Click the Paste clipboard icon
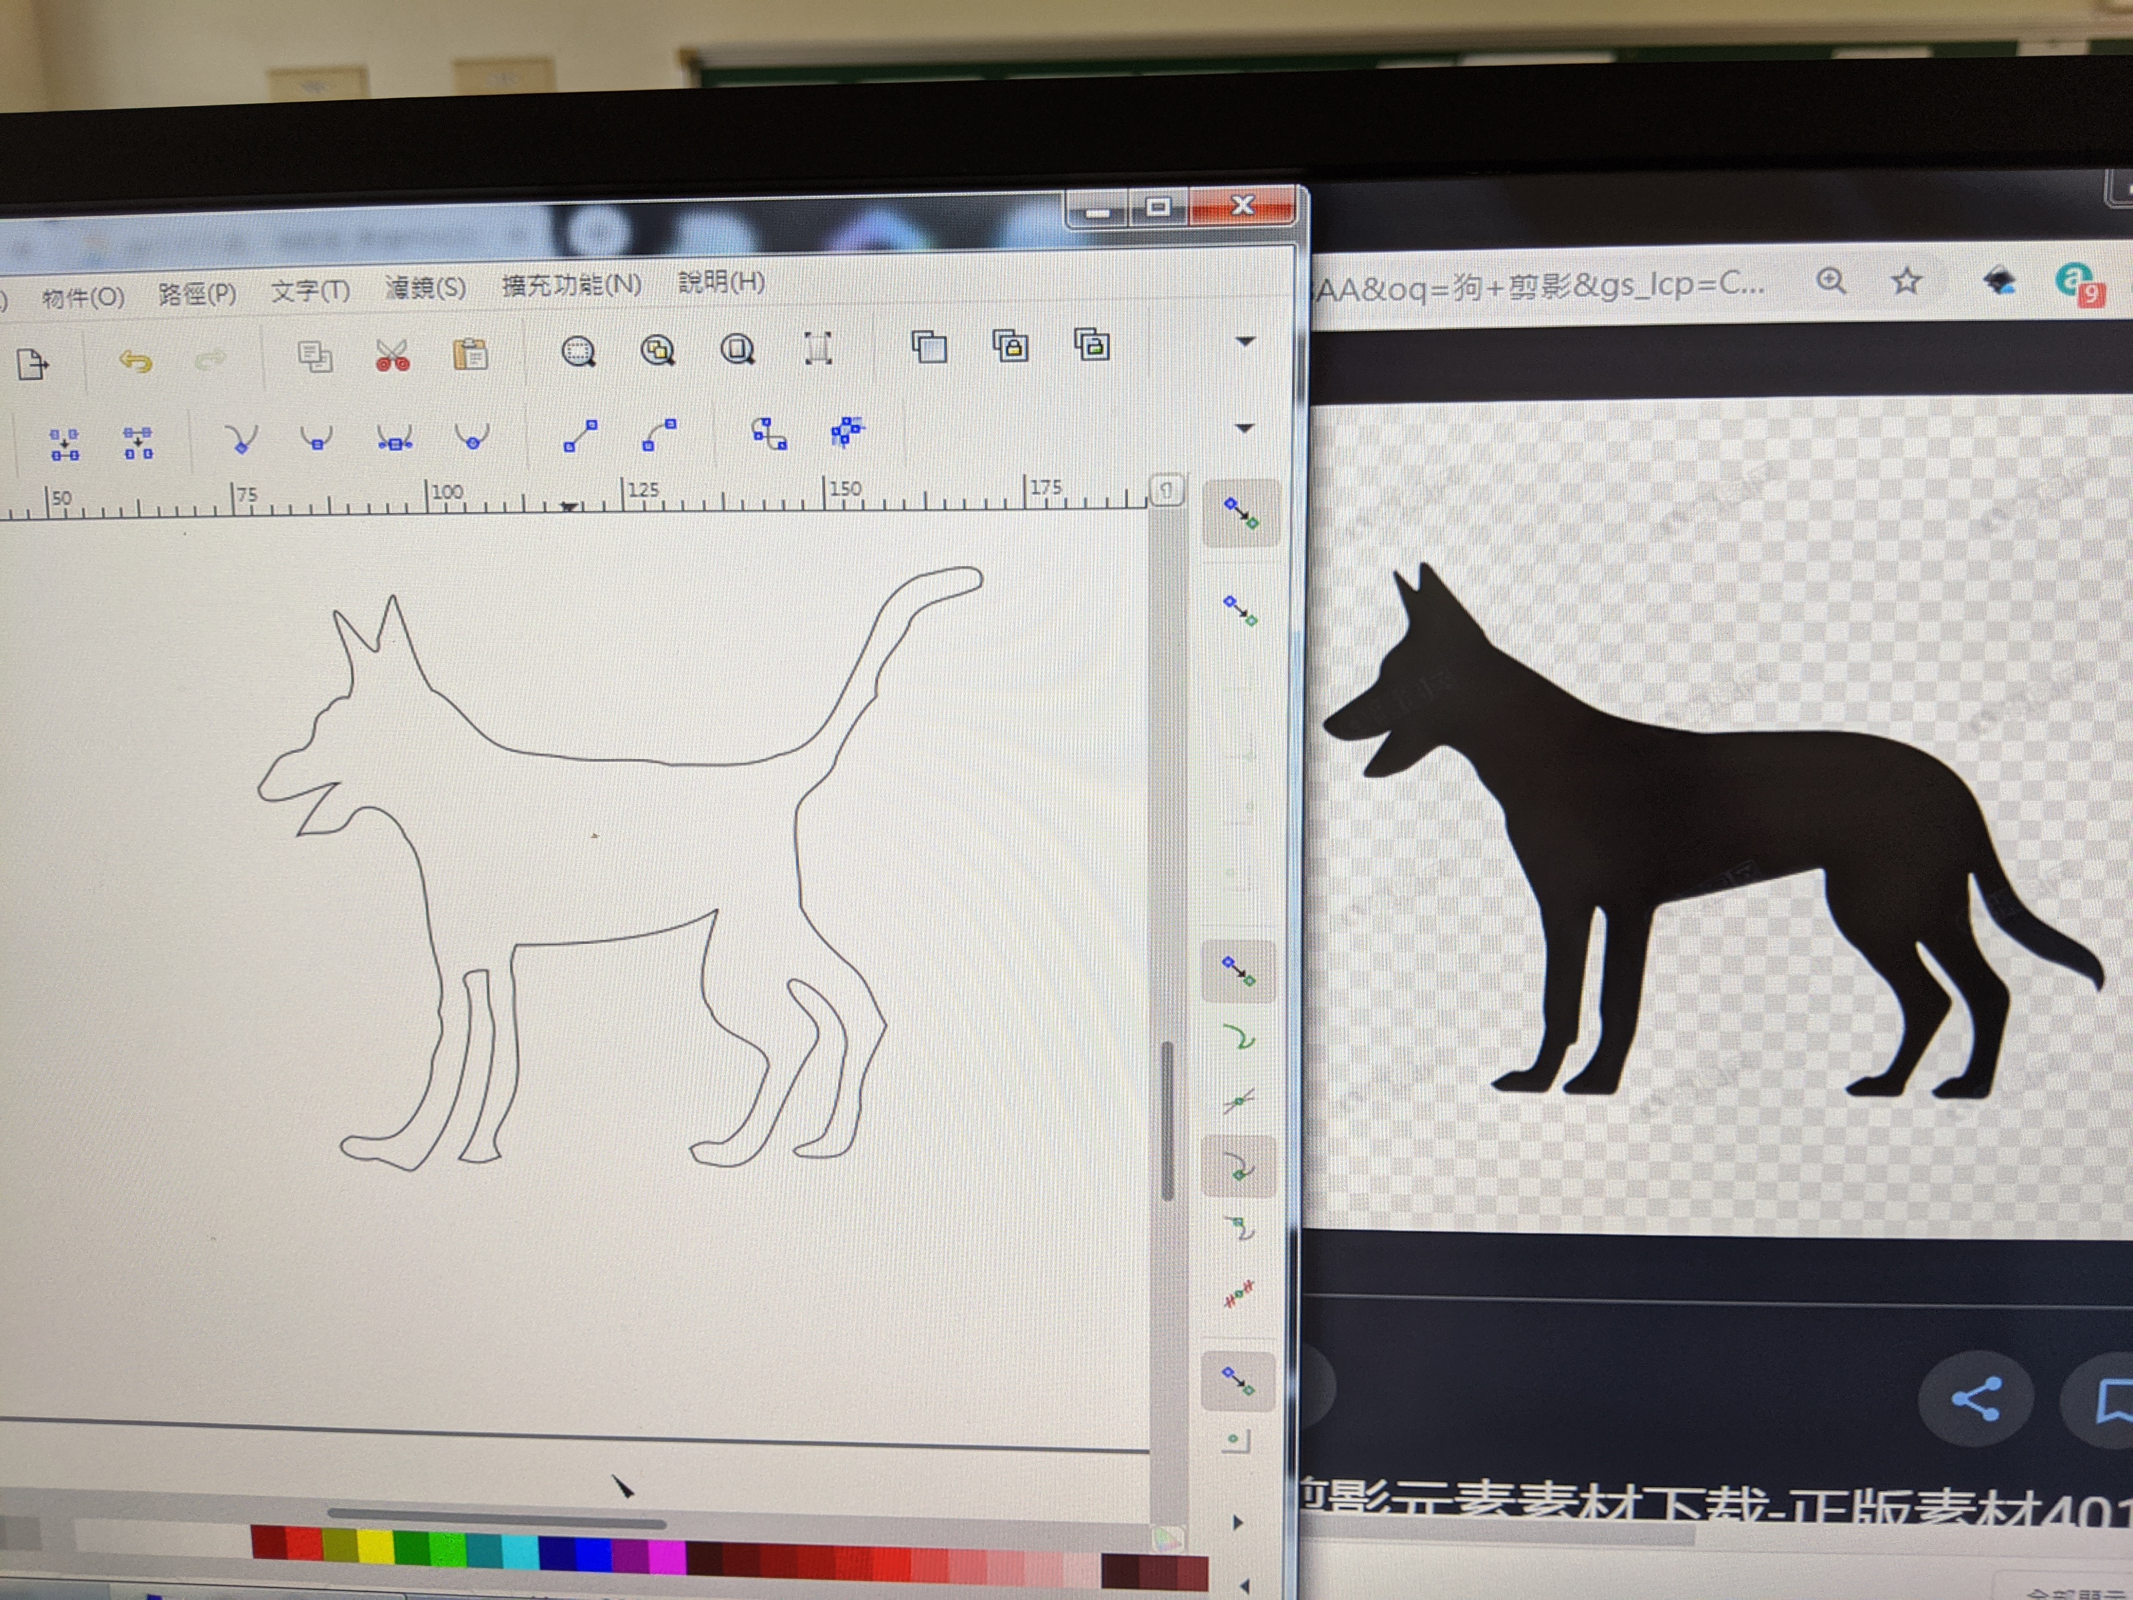The width and height of the screenshot is (2133, 1600). pos(471,354)
